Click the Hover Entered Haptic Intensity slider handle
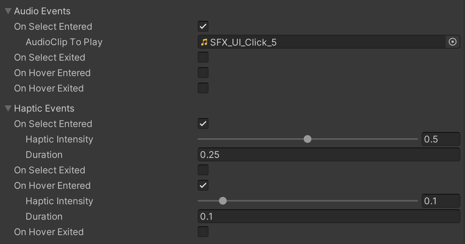The height and width of the screenshot is (244, 465). point(222,201)
